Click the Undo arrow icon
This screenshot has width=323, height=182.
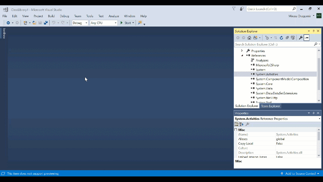(53, 23)
